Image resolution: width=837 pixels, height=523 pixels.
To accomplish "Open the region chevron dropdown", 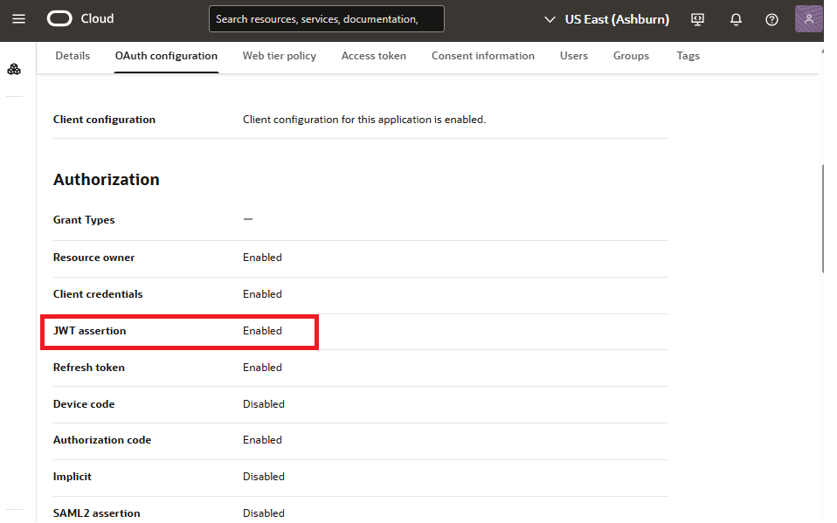I will click(x=550, y=18).
